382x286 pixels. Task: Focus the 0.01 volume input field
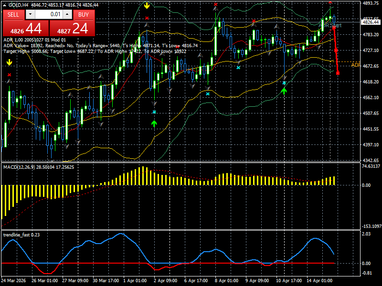point(49,14)
